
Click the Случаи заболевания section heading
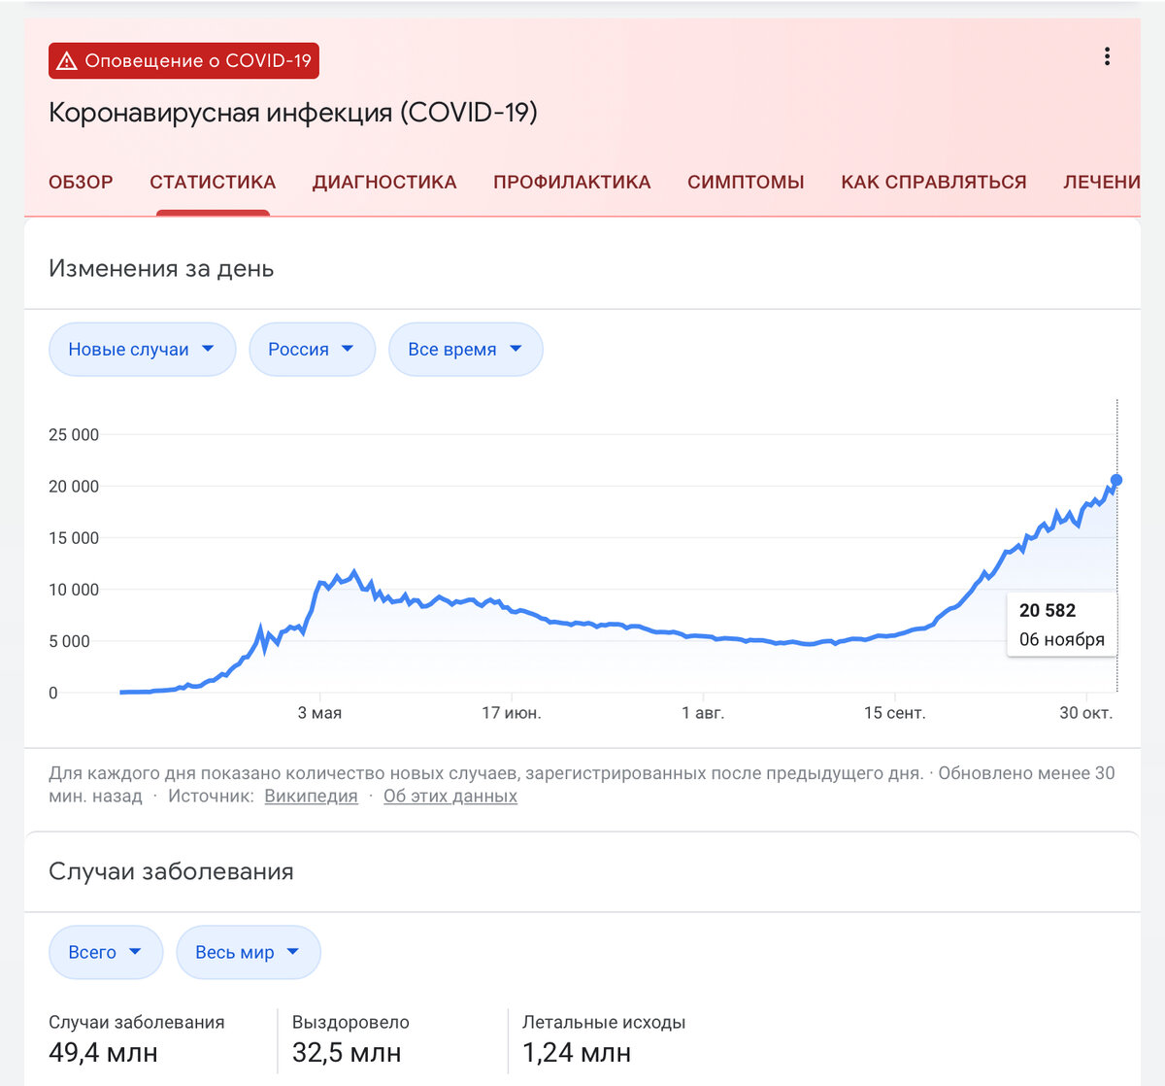click(171, 871)
